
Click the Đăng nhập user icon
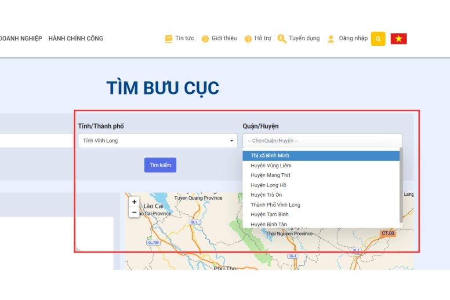(x=331, y=39)
